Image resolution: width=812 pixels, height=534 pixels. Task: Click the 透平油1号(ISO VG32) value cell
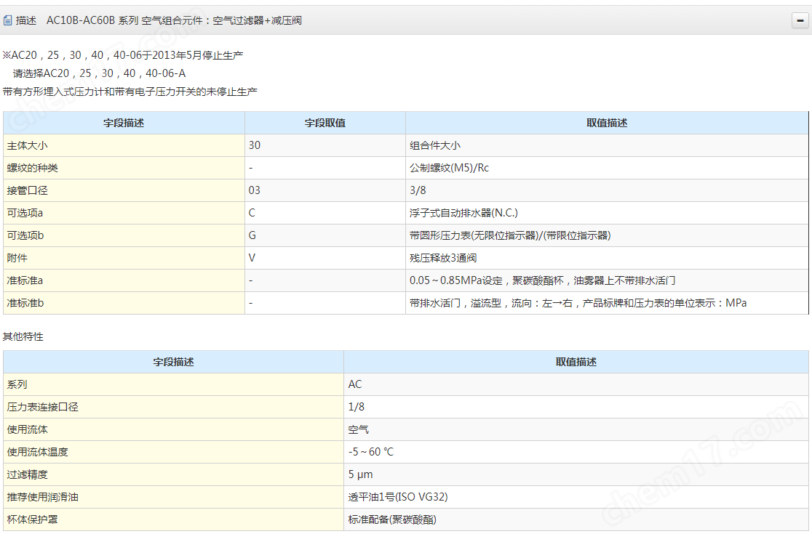coord(576,497)
